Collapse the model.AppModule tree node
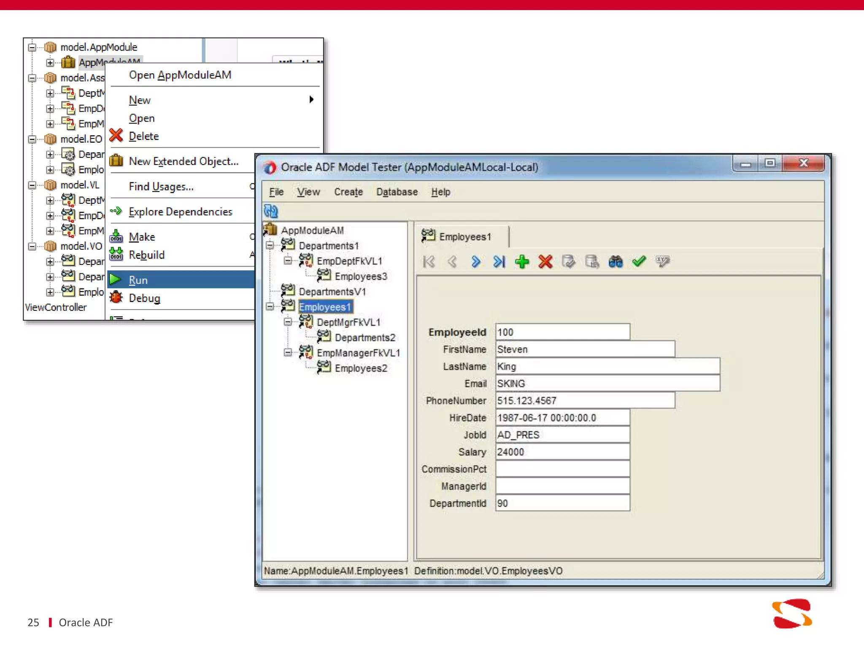Screen dimensions: 864x648 point(32,47)
